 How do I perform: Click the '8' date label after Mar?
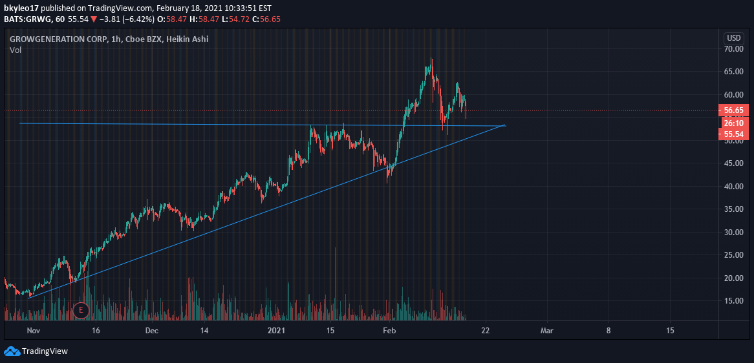pyautogui.click(x=609, y=331)
